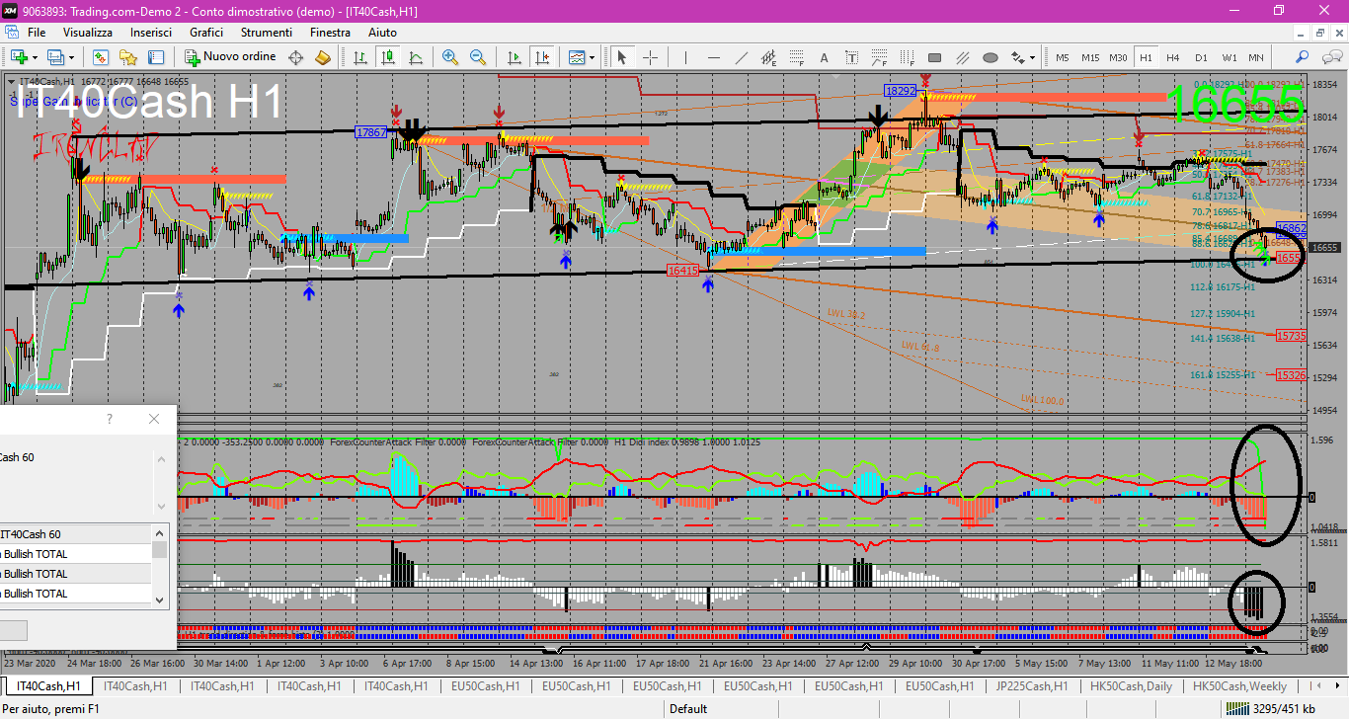Show the Market Watch panel
The height and width of the screenshot is (719, 1349).
click(101, 57)
